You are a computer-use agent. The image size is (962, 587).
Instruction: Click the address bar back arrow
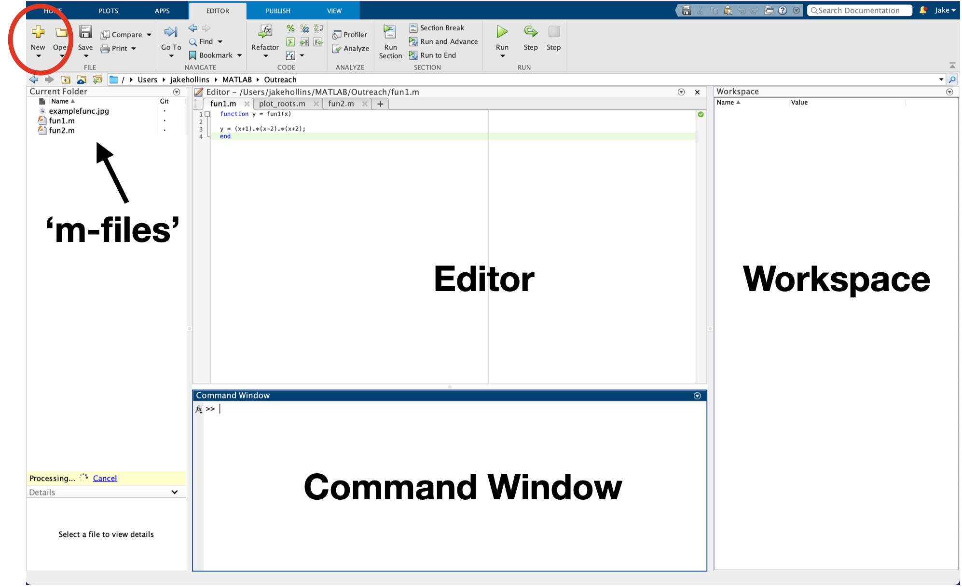(x=34, y=80)
